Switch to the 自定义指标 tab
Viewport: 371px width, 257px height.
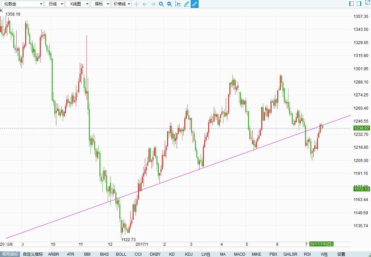(33, 254)
